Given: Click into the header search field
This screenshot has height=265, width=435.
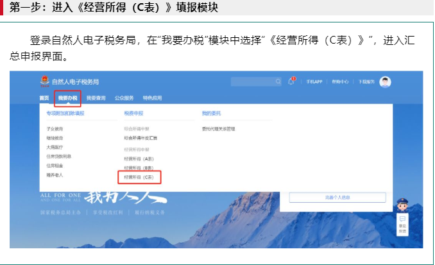Looking at the screenshot, I should click(x=252, y=81).
